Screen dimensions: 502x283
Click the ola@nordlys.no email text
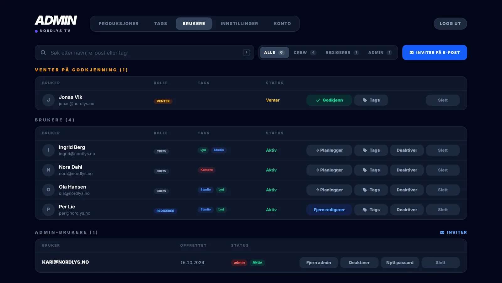click(74, 193)
